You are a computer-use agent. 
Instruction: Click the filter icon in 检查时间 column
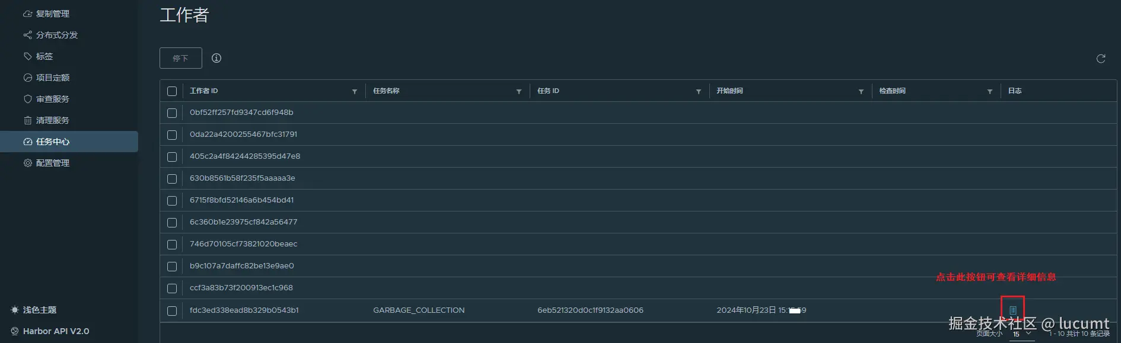[x=990, y=91]
